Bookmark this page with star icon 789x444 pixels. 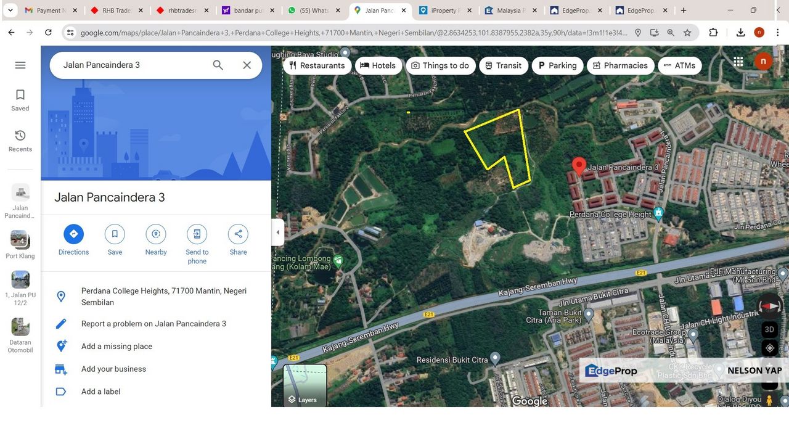pyautogui.click(x=687, y=33)
